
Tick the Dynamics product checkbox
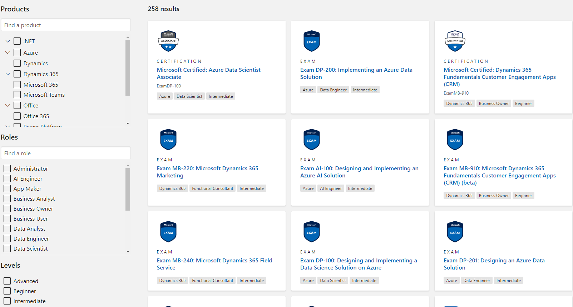(x=17, y=63)
